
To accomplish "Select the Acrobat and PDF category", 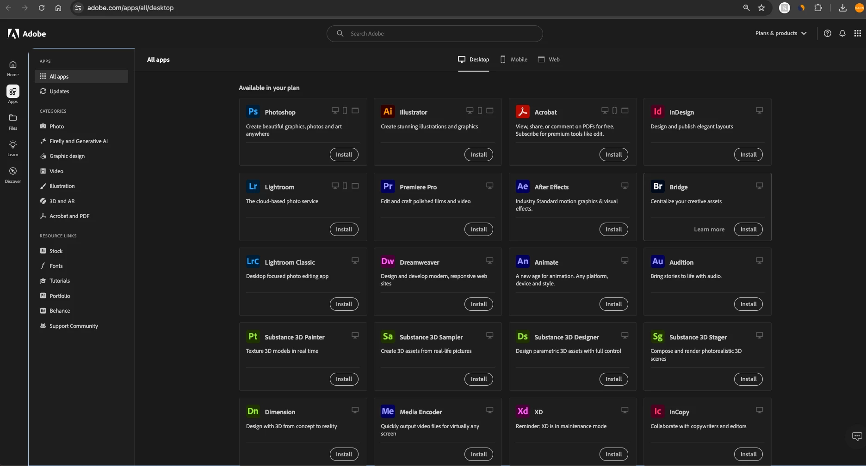I will point(81,216).
